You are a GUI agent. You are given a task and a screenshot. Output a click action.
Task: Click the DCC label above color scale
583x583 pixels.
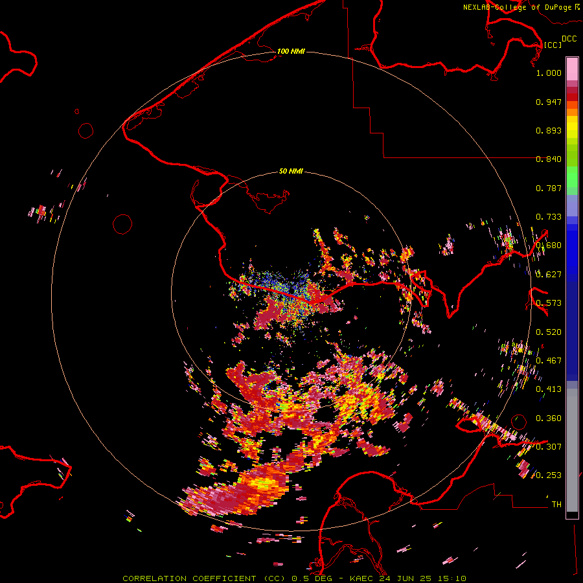(x=569, y=39)
